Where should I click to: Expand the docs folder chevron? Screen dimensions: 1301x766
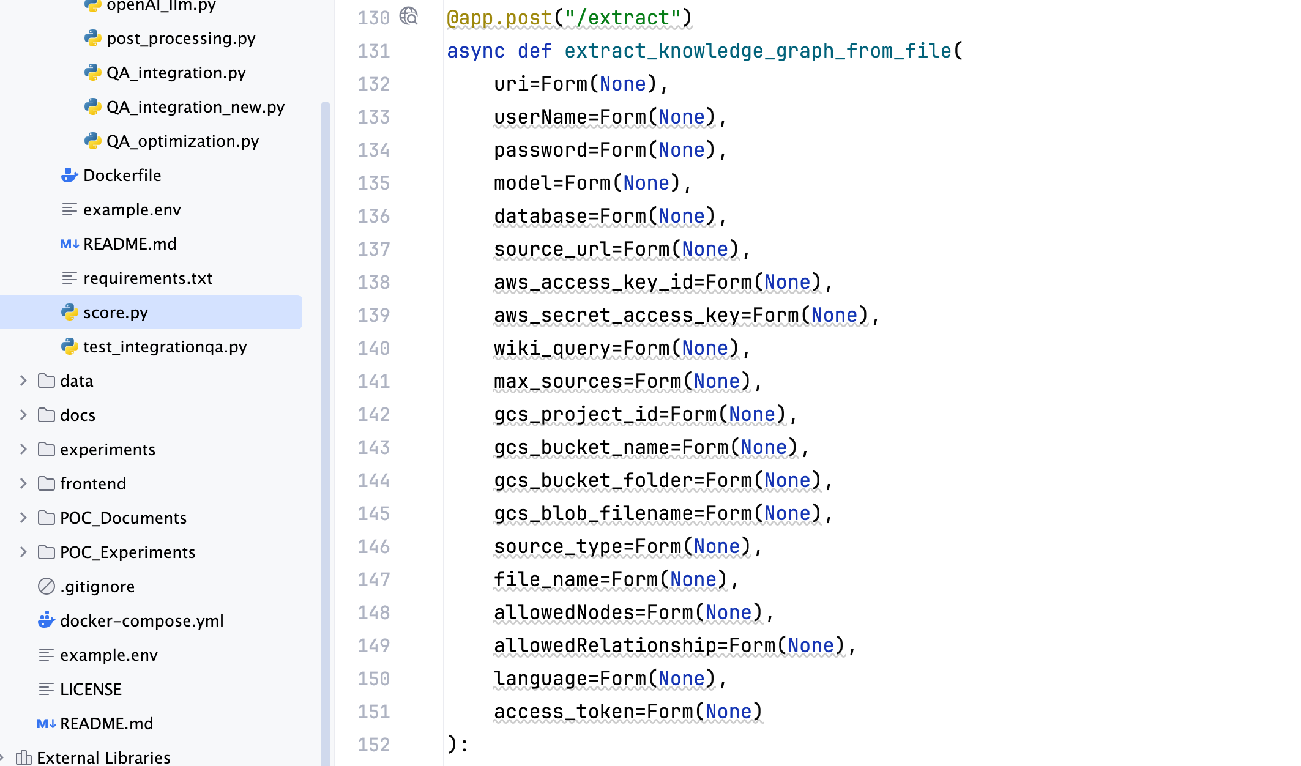coord(23,415)
